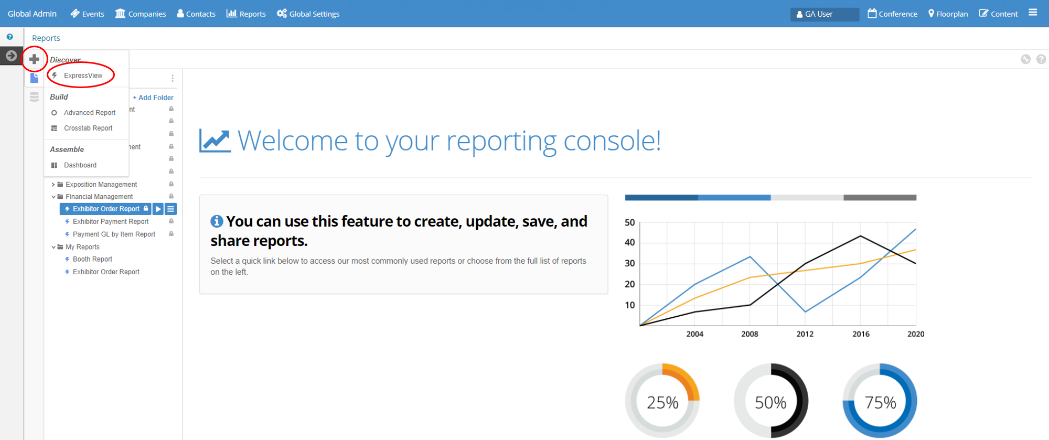
Task: Select ExpressView from the Discover menu
Action: coord(83,76)
